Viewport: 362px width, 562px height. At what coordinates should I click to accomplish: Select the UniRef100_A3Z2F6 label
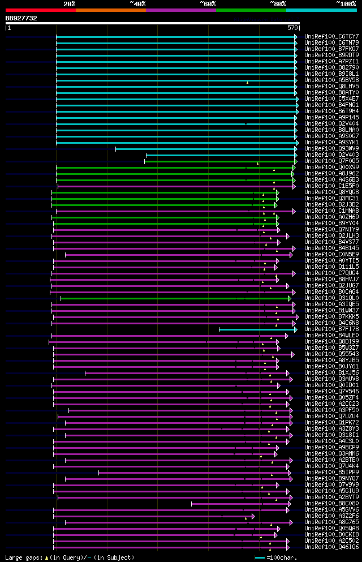[x=331, y=516]
